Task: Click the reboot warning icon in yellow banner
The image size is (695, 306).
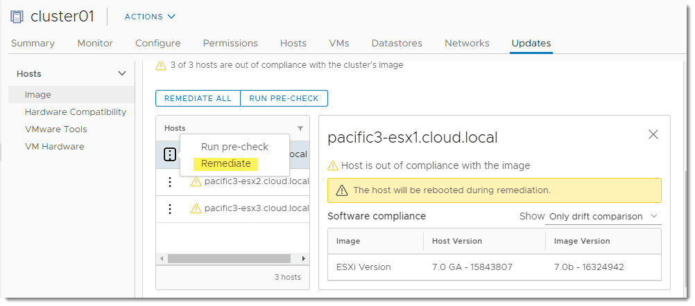Action: 341,190
